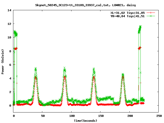Click the 50 tick label on x-axis
Screen dimensions: 164x123
coord(42,116)
